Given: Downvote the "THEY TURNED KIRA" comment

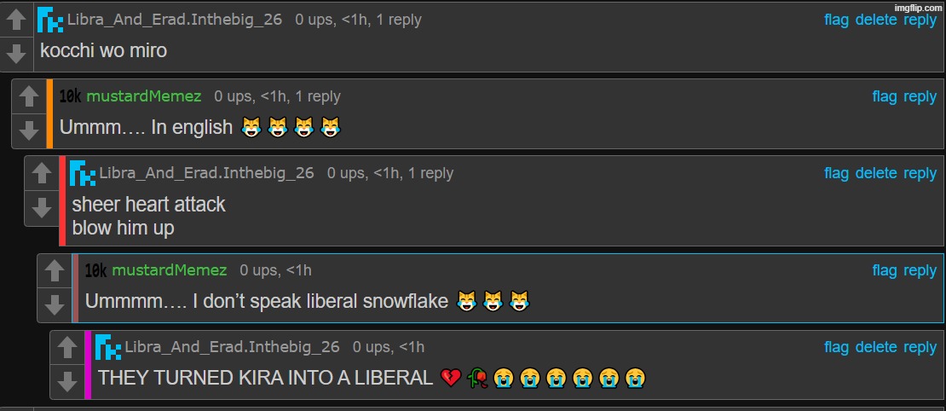Looking at the screenshot, I should click(x=67, y=381).
